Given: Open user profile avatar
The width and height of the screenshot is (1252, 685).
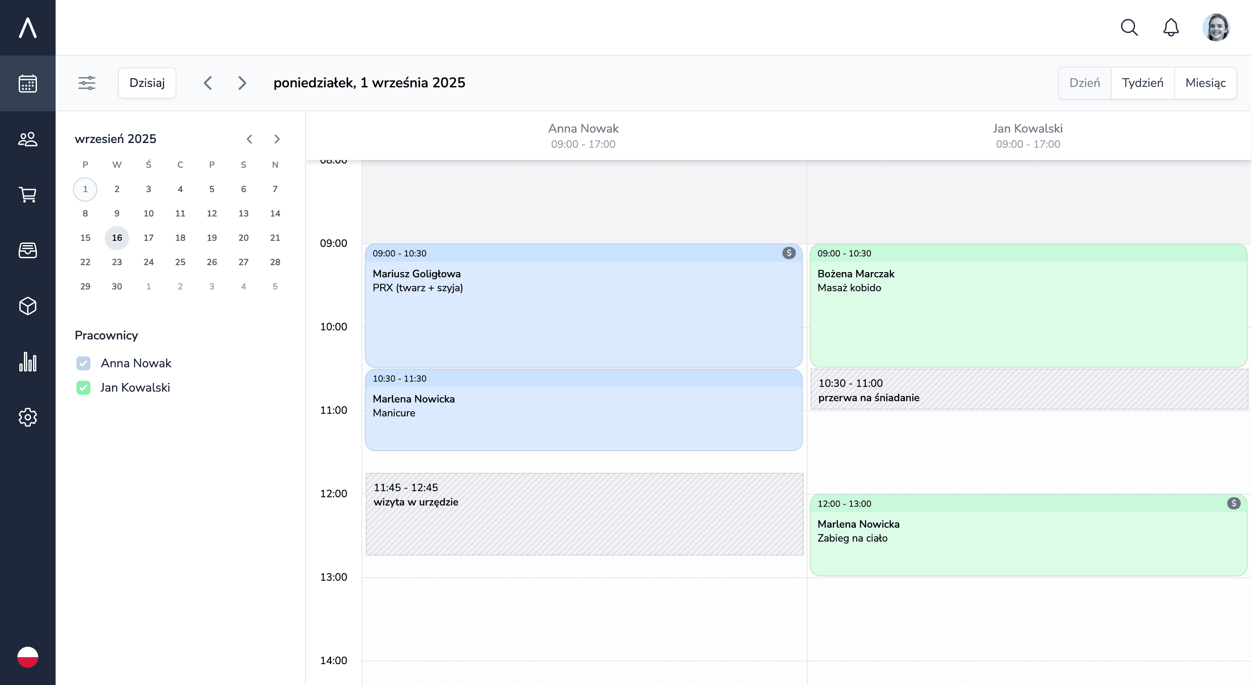Looking at the screenshot, I should (1216, 28).
